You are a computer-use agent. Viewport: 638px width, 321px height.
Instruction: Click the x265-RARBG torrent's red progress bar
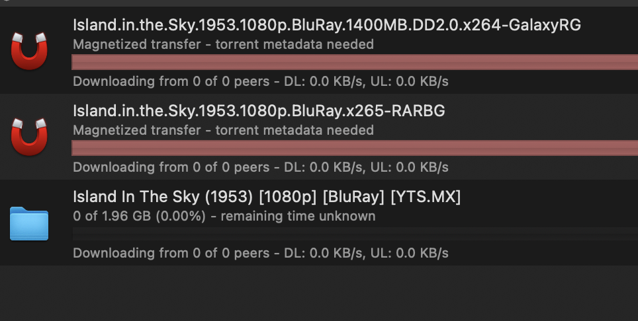[x=354, y=148]
